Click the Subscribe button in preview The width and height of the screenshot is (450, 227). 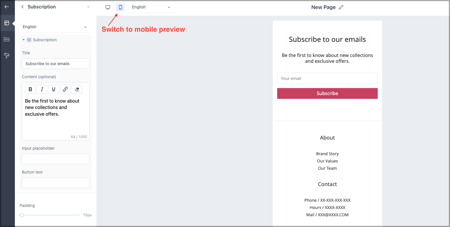pyautogui.click(x=327, y=93)
